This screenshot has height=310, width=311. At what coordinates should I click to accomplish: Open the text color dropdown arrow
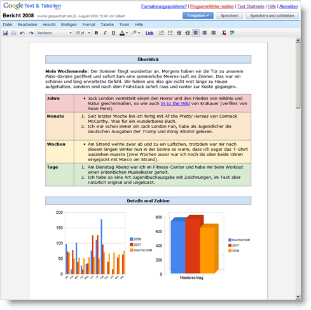[x=127, y=33]
